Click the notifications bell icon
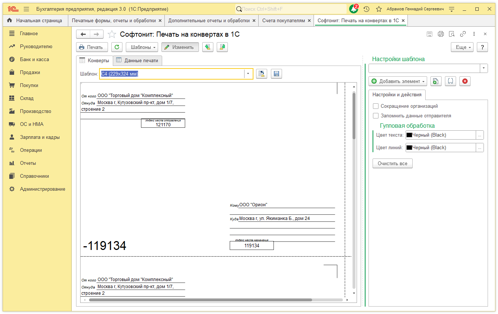Screen dimensions: 498x314 353,9
